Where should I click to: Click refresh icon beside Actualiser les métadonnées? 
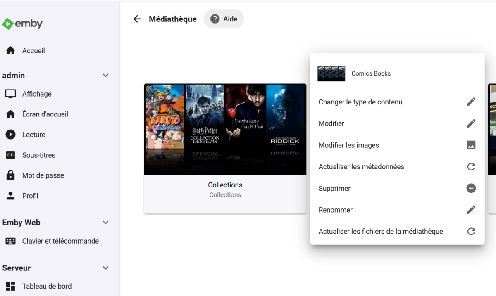point(471,167)
